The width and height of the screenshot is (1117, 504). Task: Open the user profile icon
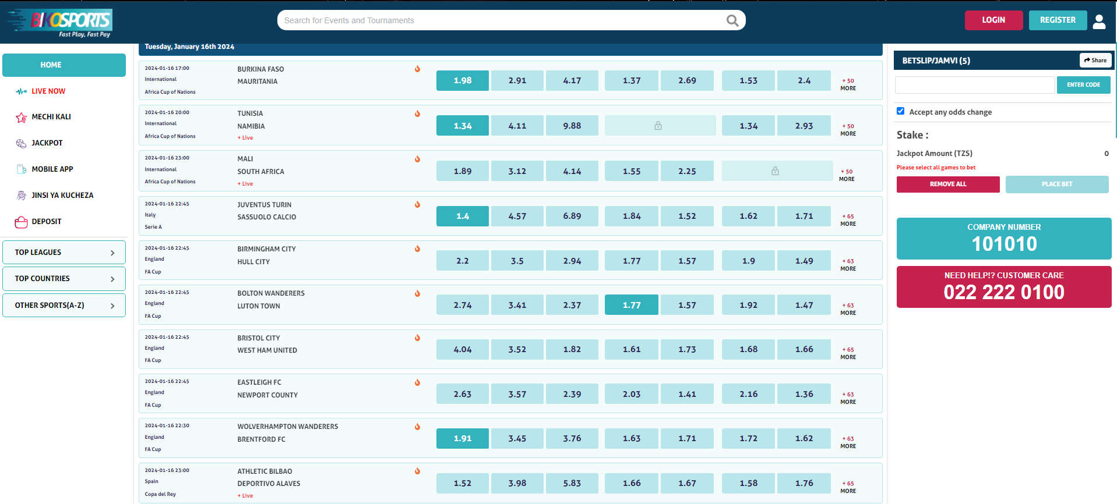point(1099,21)
